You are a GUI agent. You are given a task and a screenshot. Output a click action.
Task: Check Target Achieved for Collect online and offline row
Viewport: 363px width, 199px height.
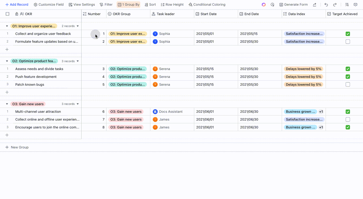(348, 120)
